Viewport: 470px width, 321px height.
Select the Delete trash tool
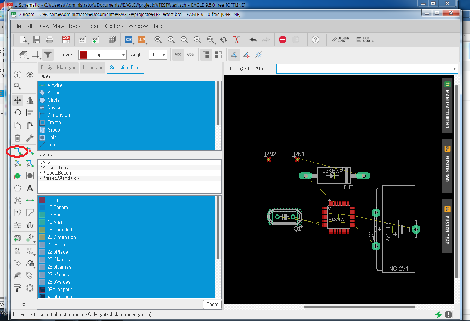[18, 138]
